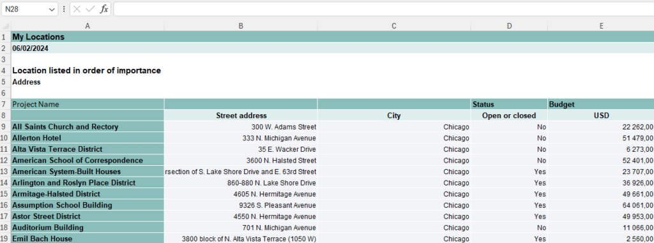Click 'Location listed in order of importance'
Screen dimensions: 654x243
click(86, 70)
